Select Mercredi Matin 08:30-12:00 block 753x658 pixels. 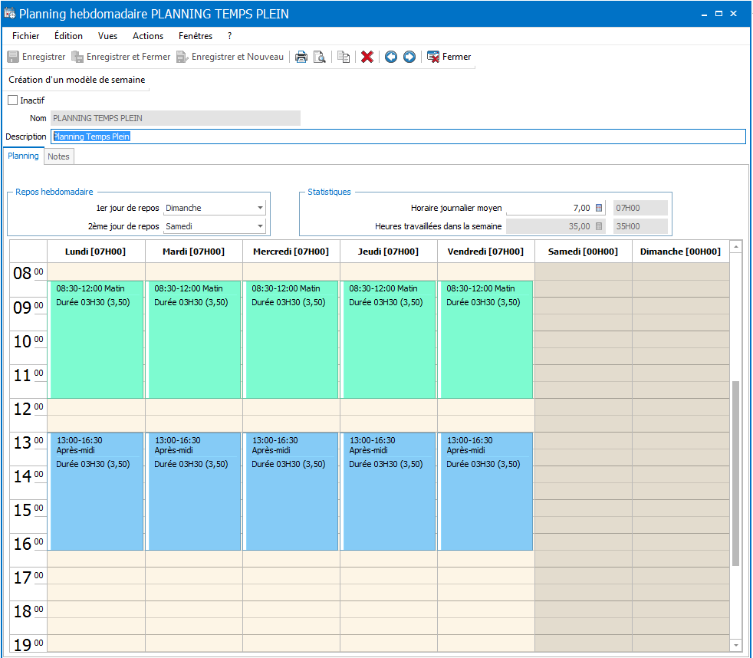click(292, 340)
